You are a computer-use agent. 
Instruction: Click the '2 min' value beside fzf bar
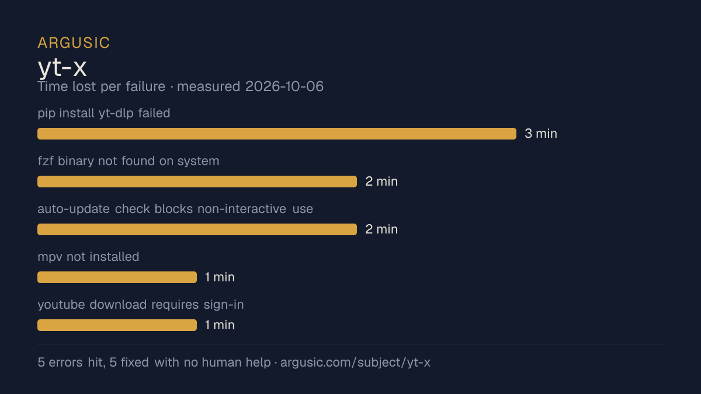381,182
